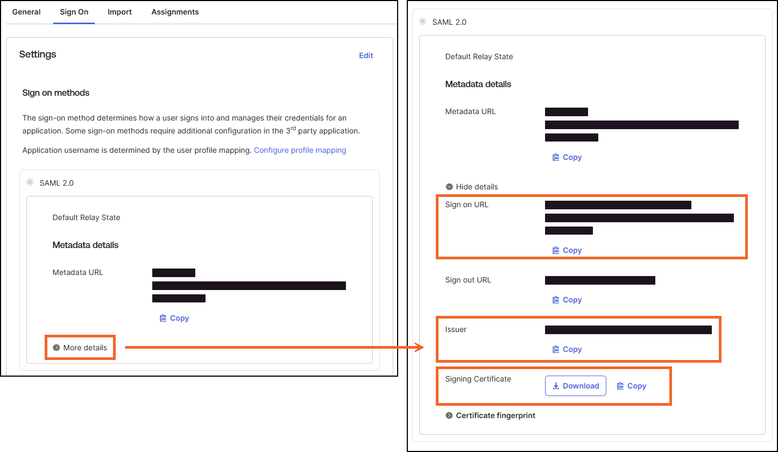Screen dimensions: 778x452
Task: Click the redacted Issuer value
Action: click(x=628, y=329)
